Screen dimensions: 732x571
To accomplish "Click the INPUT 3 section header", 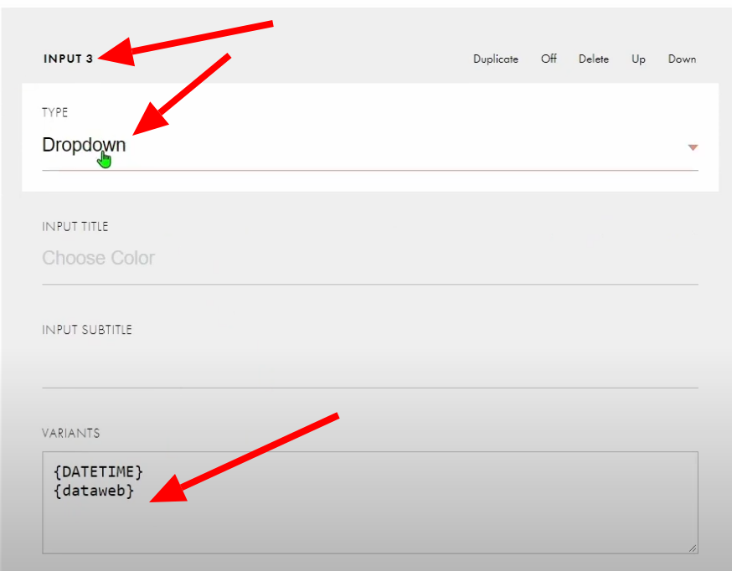I will (x=68, y=59).
